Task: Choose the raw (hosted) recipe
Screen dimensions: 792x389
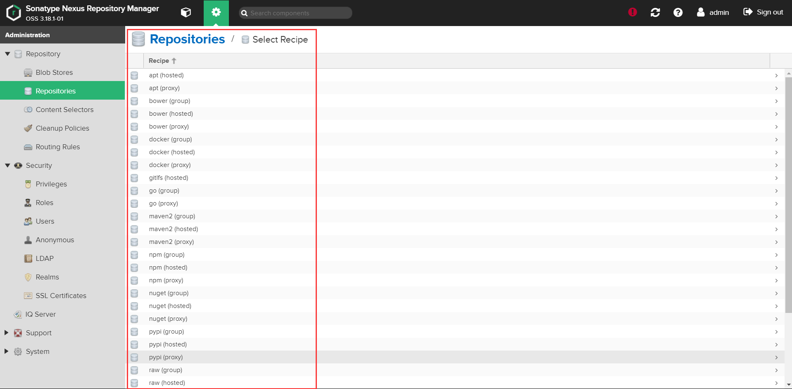Action: pyautogui.click(x=455, y=383)
